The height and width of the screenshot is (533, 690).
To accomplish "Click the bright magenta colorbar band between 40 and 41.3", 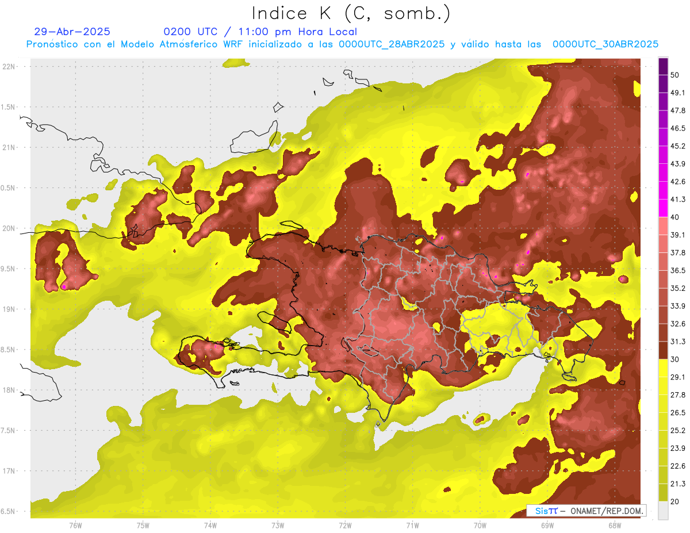I will point(663,208).
